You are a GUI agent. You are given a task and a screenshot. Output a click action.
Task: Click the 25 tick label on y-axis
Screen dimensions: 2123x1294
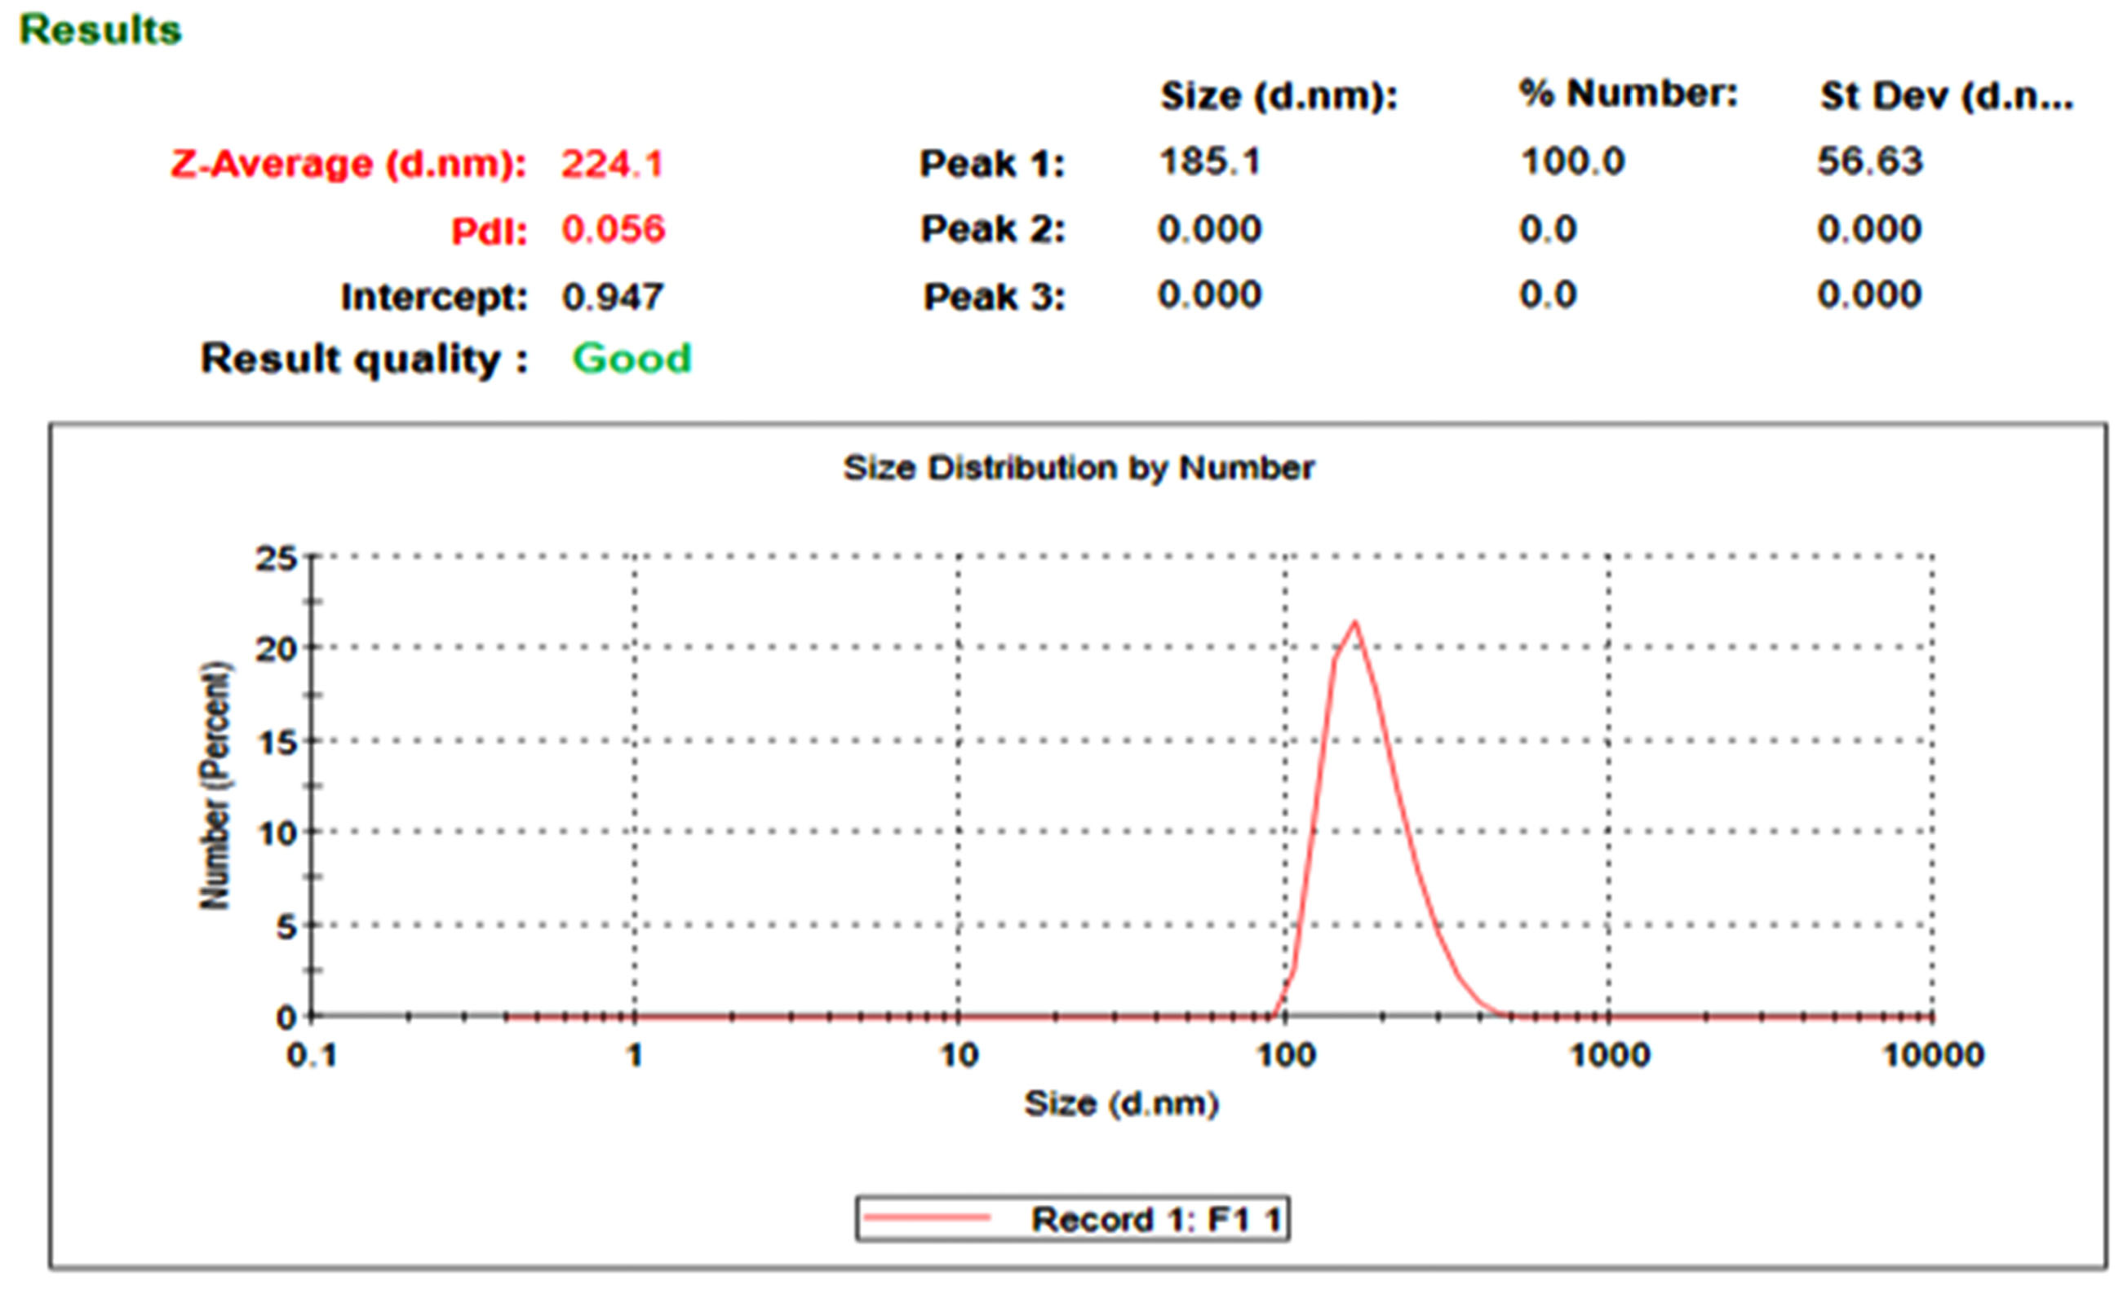(x=276, y=559)
